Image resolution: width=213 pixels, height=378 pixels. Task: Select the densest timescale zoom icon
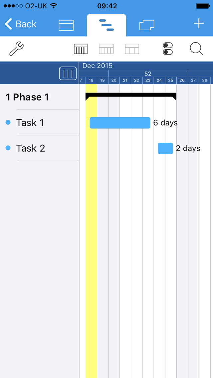(80, 49)
